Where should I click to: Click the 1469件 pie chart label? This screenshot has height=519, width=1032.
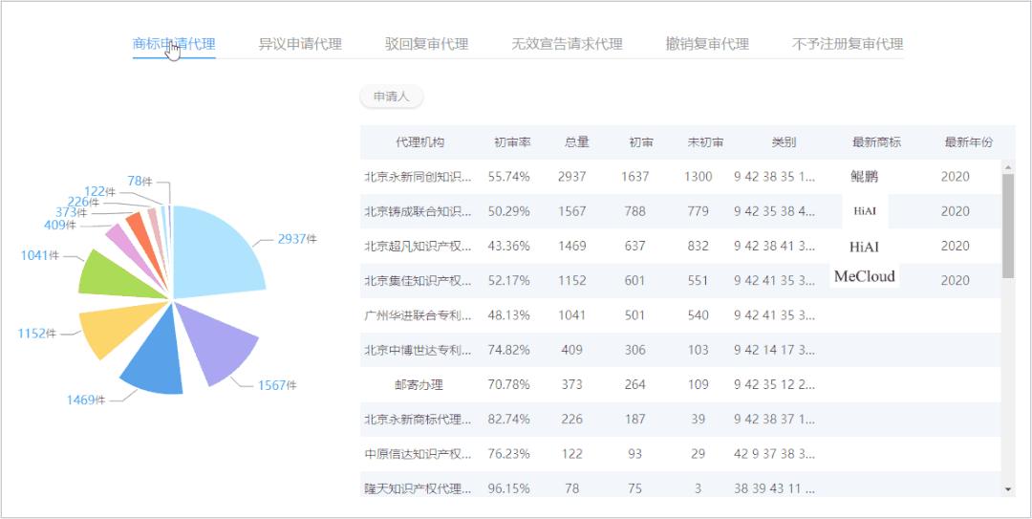click(86, 400)
